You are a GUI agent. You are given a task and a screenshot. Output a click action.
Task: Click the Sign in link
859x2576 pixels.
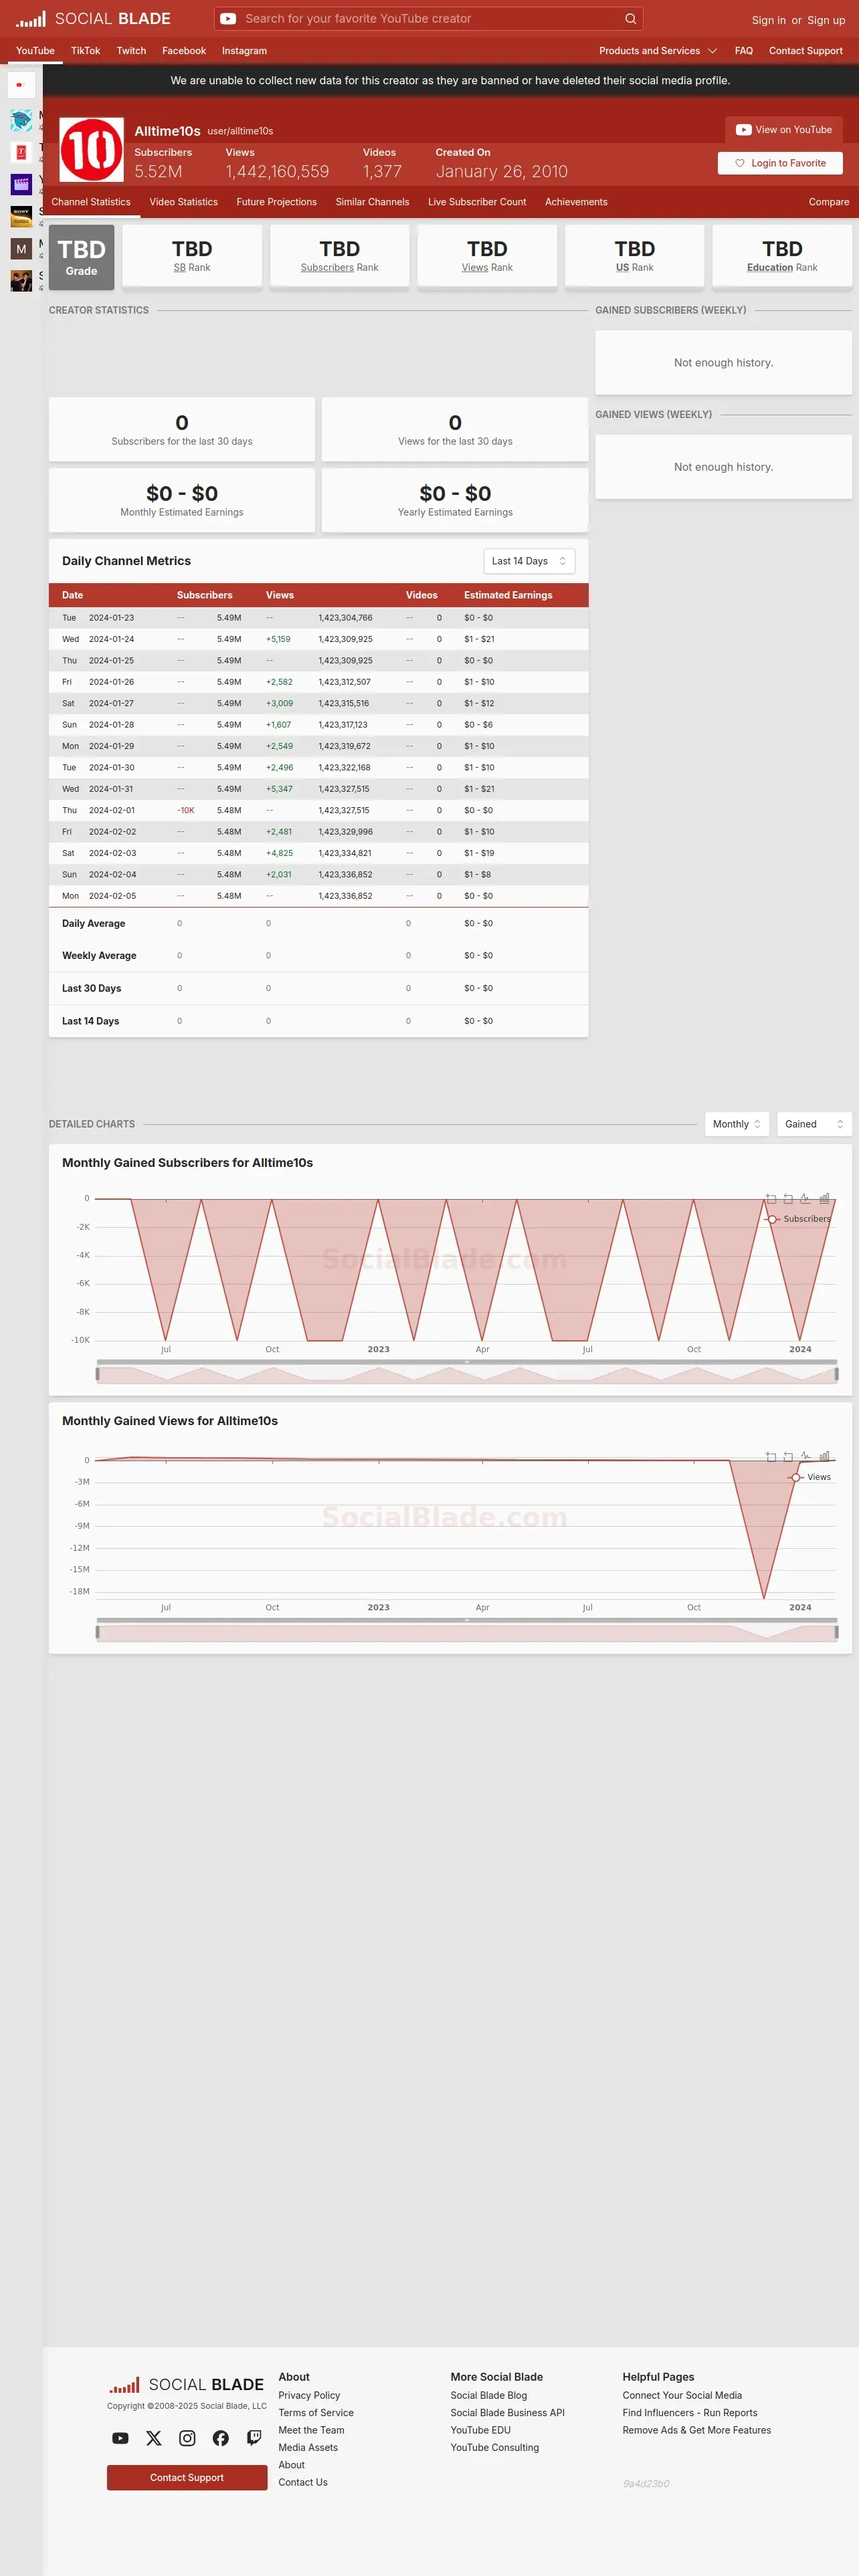(x=768, y=20)
